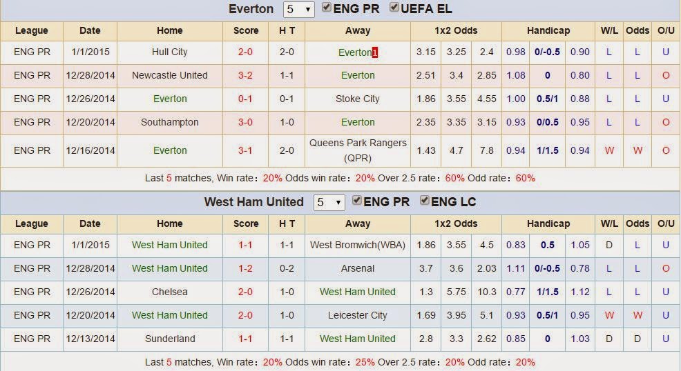
Task: Uncheck the UEFA EL league filter
Action: 394,8
